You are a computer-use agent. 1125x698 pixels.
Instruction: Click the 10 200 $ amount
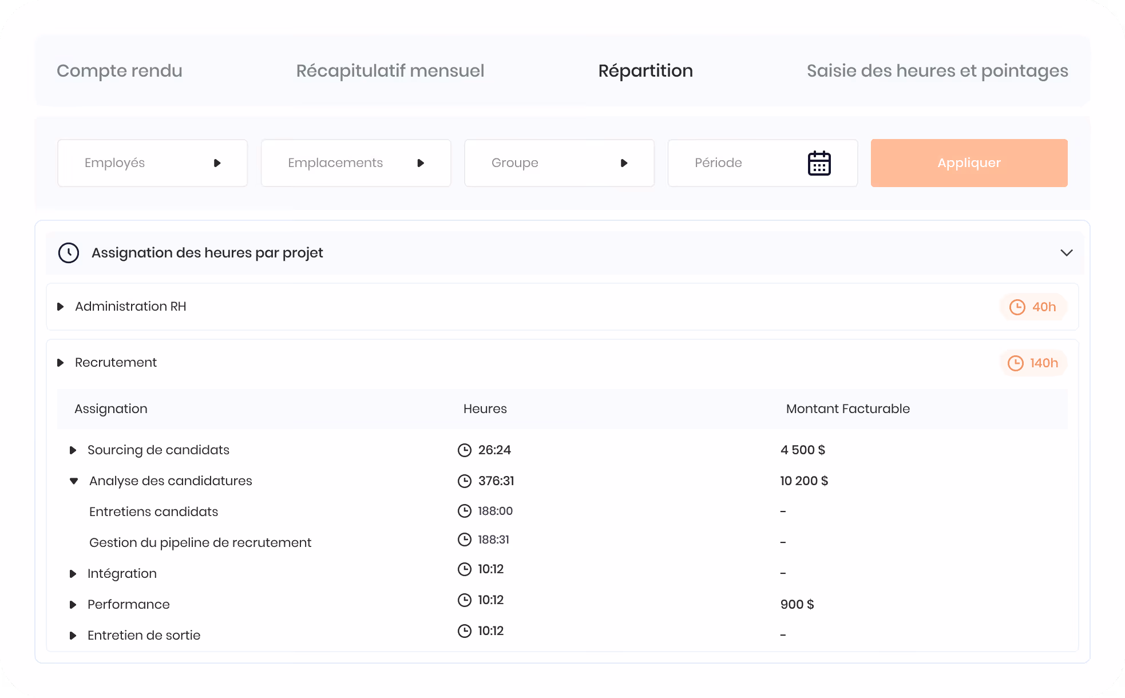[x=804, y=481]
